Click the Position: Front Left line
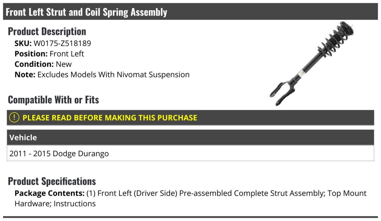The image size is (381, 221). coord(49,54)
